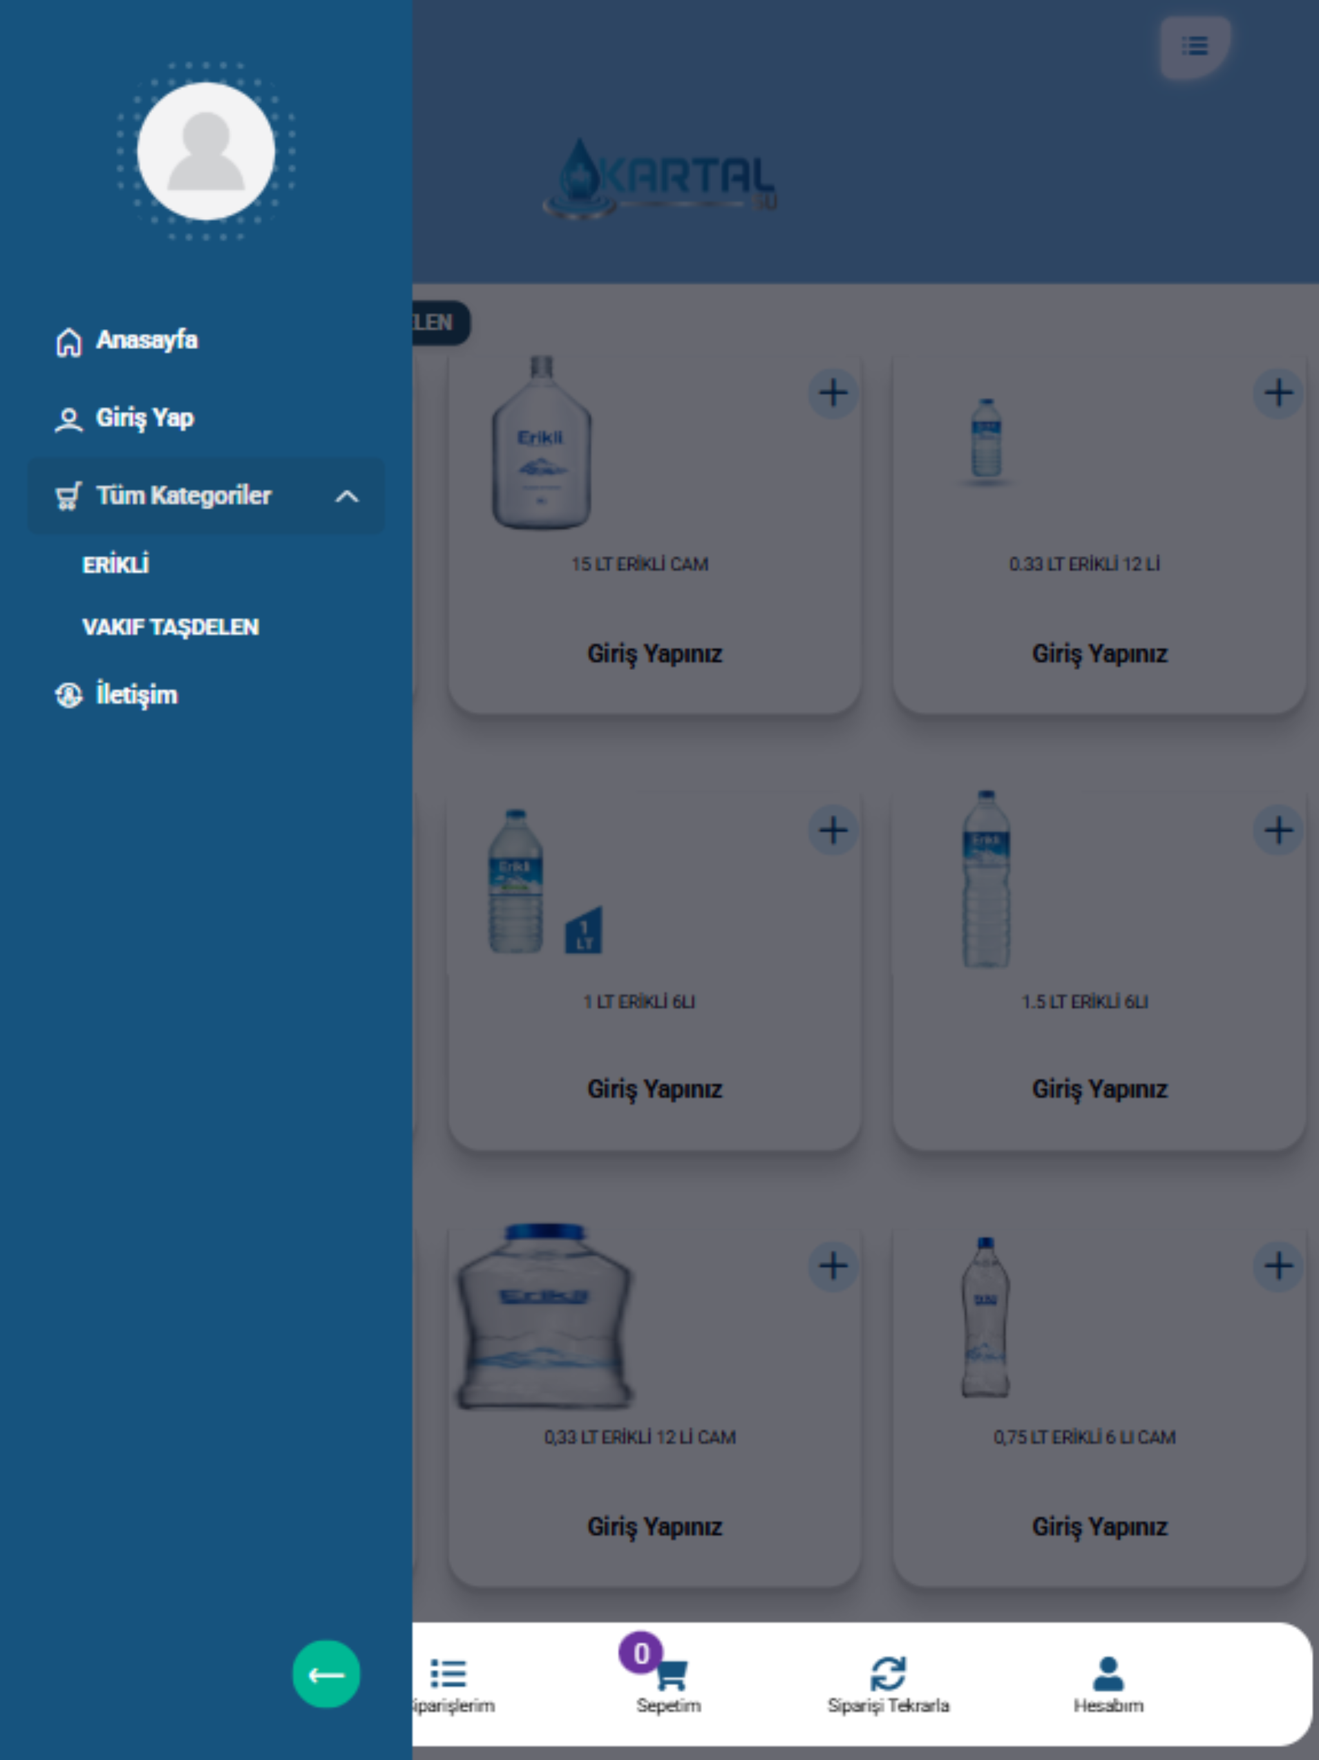Image resolution: width=1319 pixels, height=1760 pixels.
Task: Click the 1.5 LT ERİKLİ 6LI product name
Action: 1085,1002
